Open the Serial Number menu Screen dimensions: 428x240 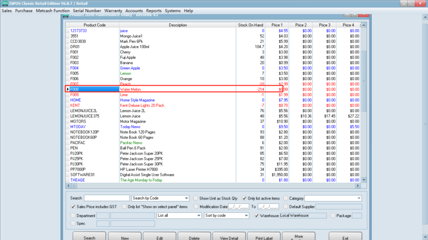pos(87,11)
